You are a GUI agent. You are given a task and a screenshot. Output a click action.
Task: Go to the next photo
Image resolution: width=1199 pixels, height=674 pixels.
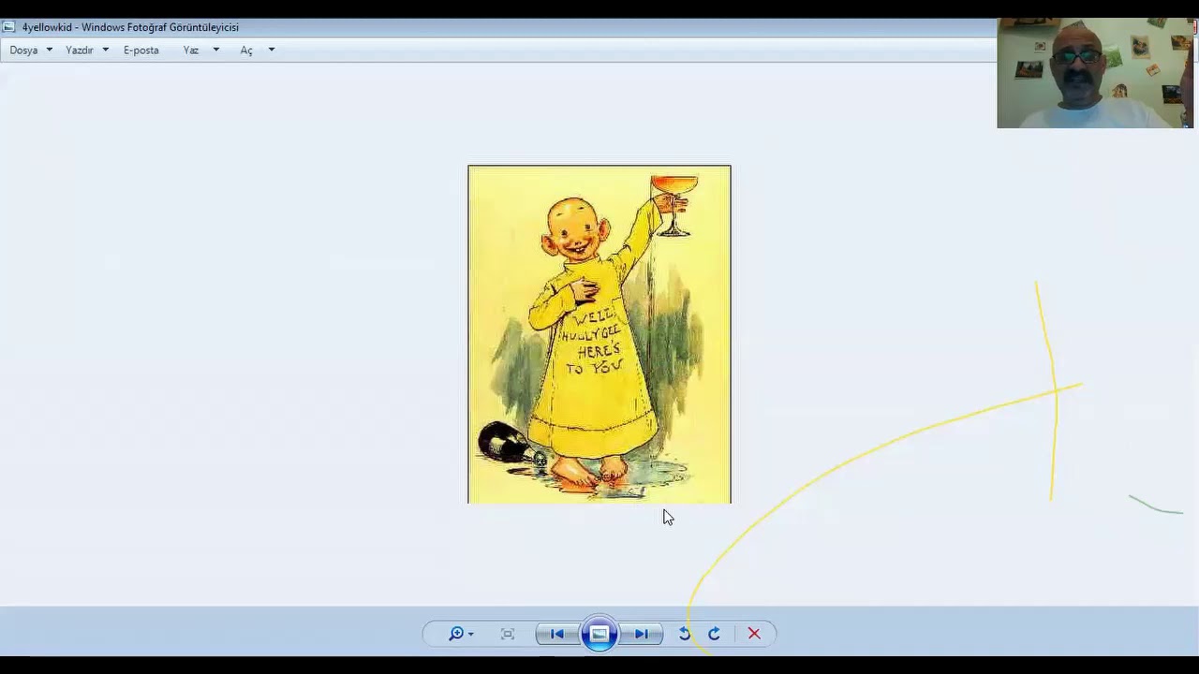(x=642, y=634)
